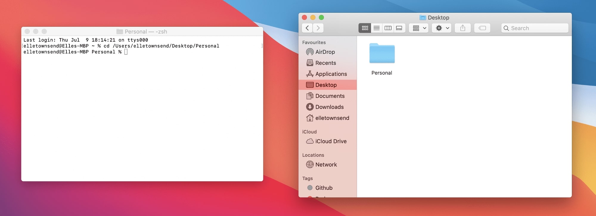596x216 pixels.
Task: Click the iCloud Drive cloud icon
Action: (310, 141)
